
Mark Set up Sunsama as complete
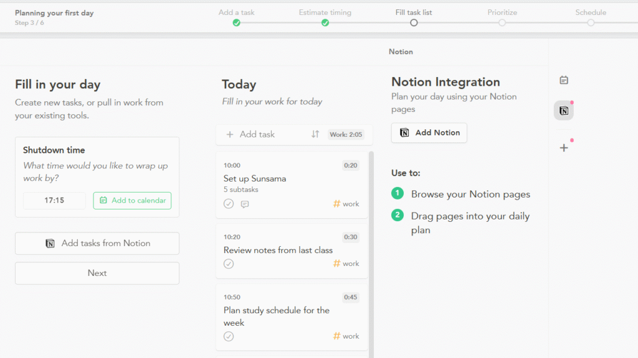tap(229, 204)
